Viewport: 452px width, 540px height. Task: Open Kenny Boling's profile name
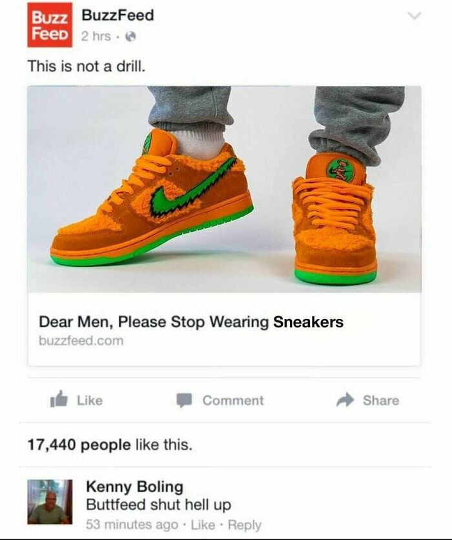pos(134,486)
